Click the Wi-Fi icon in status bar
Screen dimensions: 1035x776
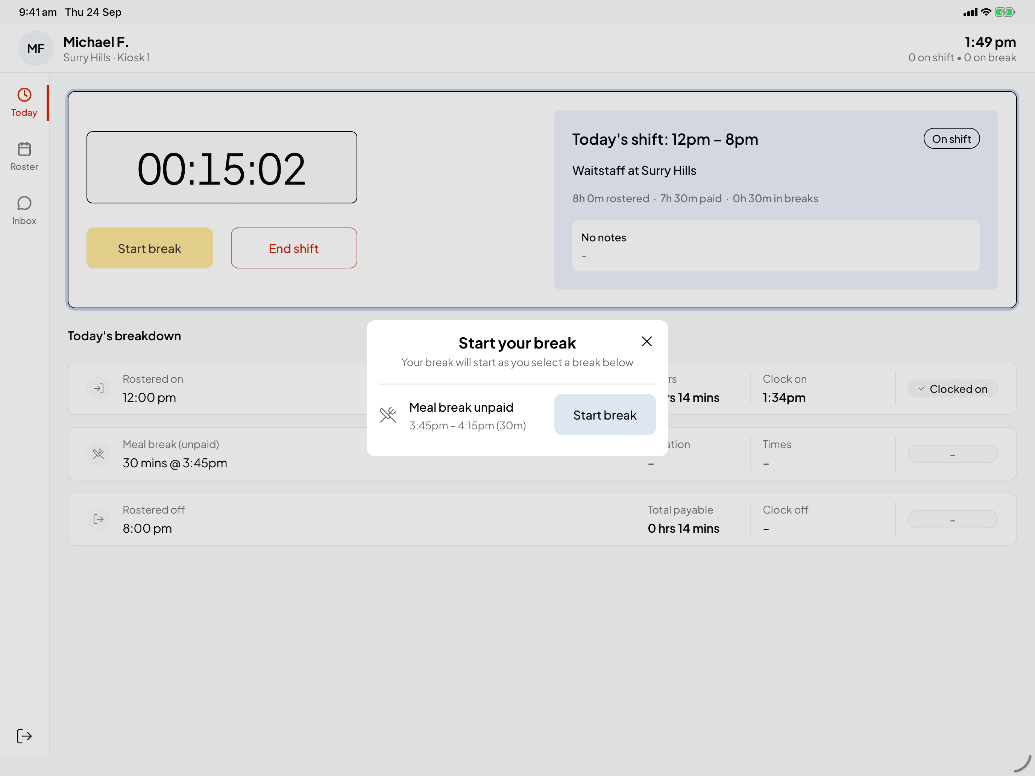986,12
